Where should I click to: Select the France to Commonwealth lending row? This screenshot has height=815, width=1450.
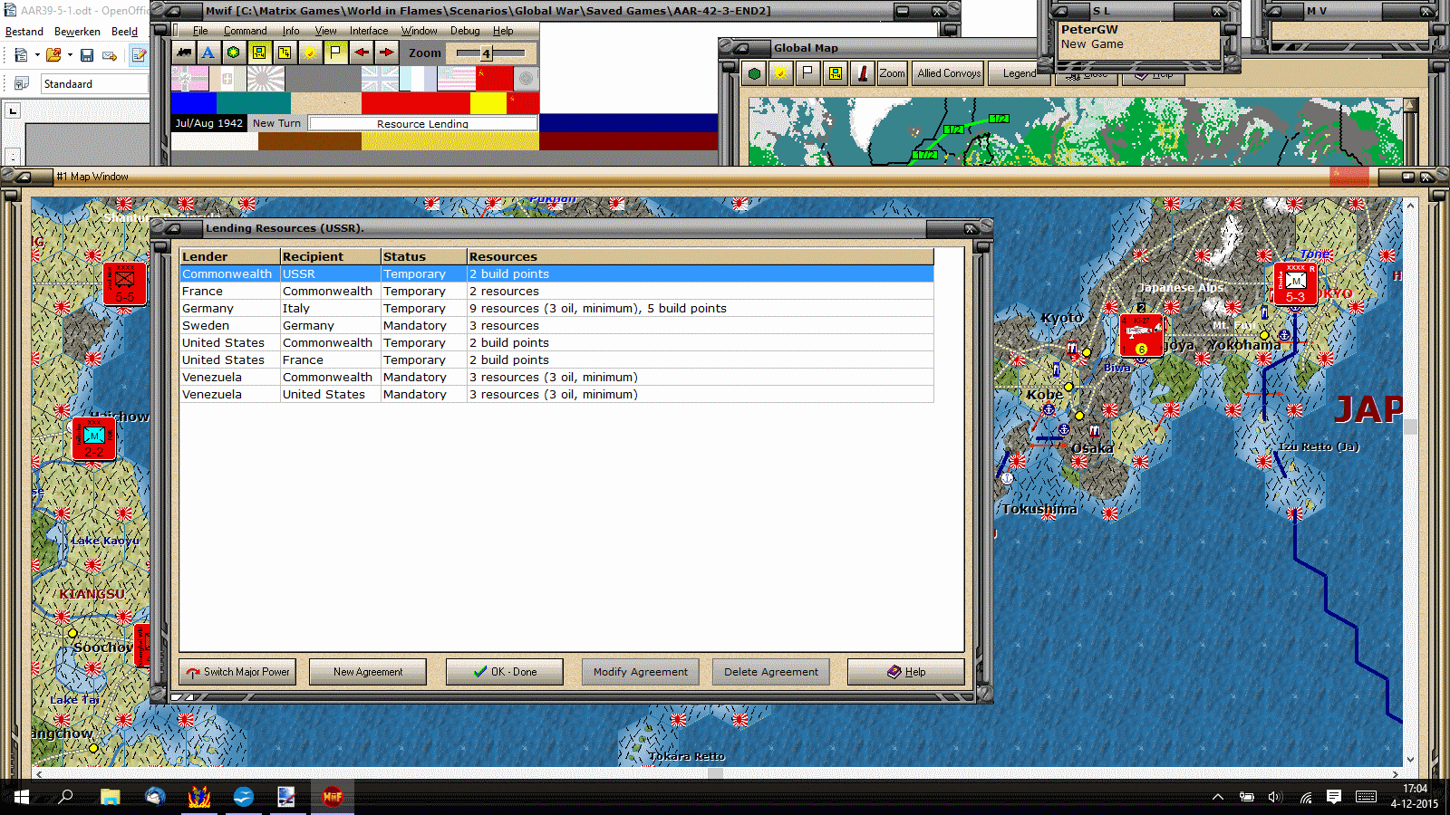click(x=556, y=292)
